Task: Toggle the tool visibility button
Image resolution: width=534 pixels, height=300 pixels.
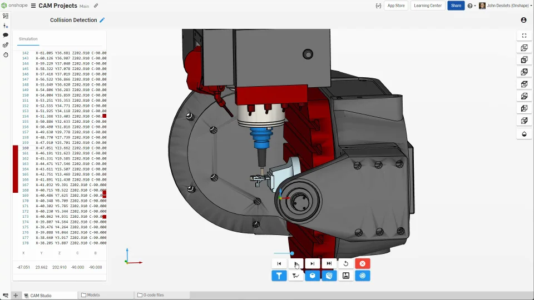Action: click(x=279, y=276)
